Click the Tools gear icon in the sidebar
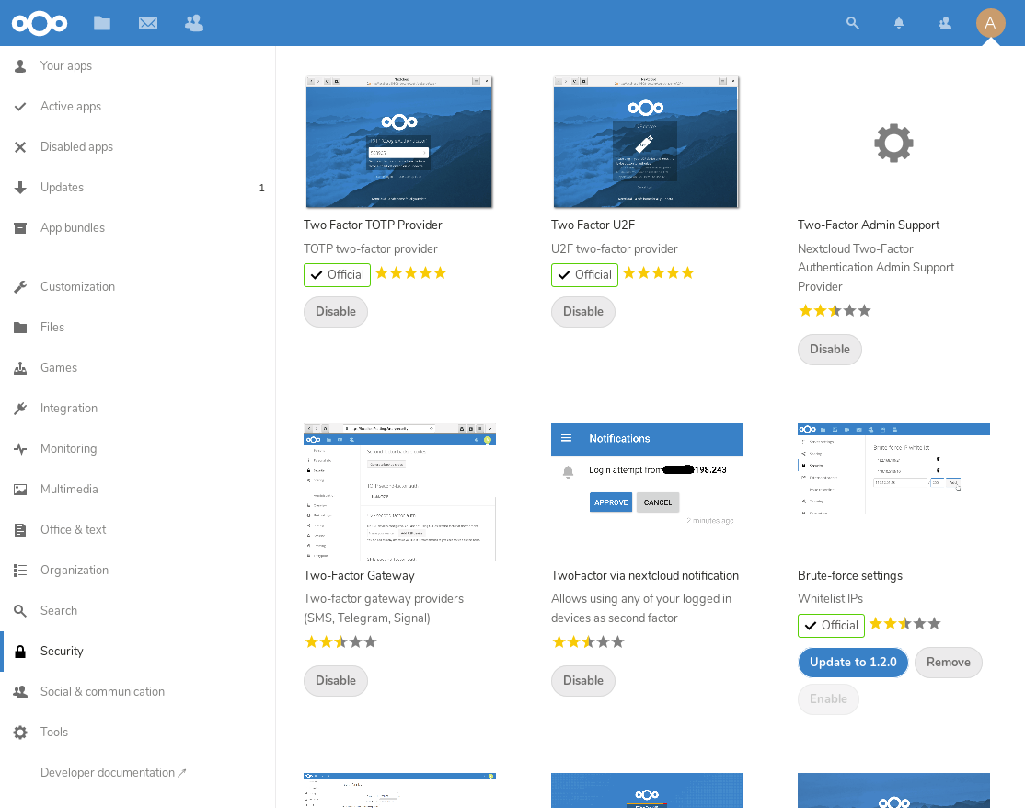Image resolution: width=1025 pixels, height=808 pixels. click(20, 732)
